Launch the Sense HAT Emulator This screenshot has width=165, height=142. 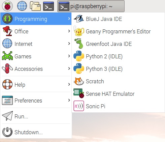pyautogui.click(x=118, y=94)
